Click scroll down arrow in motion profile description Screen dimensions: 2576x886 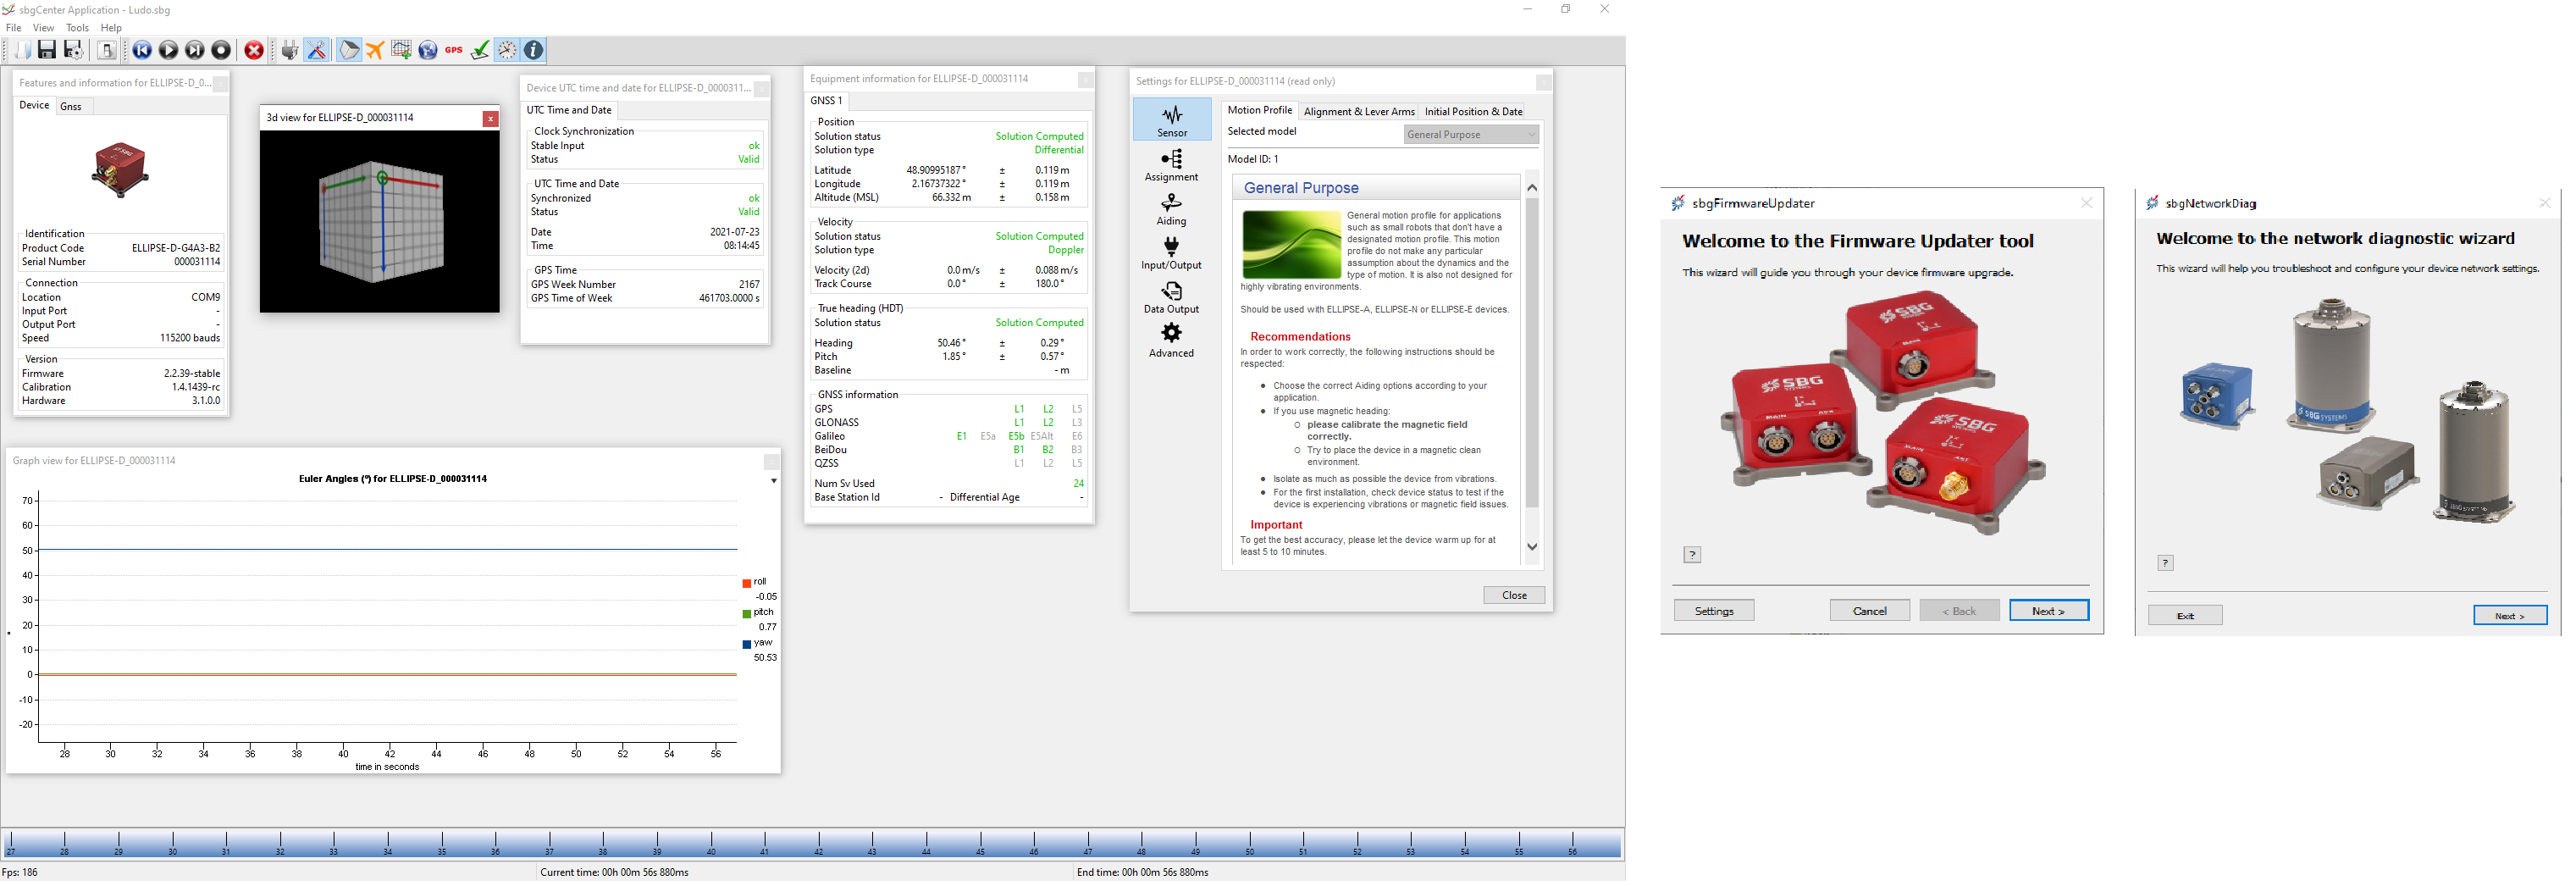tap(1531, 547)
